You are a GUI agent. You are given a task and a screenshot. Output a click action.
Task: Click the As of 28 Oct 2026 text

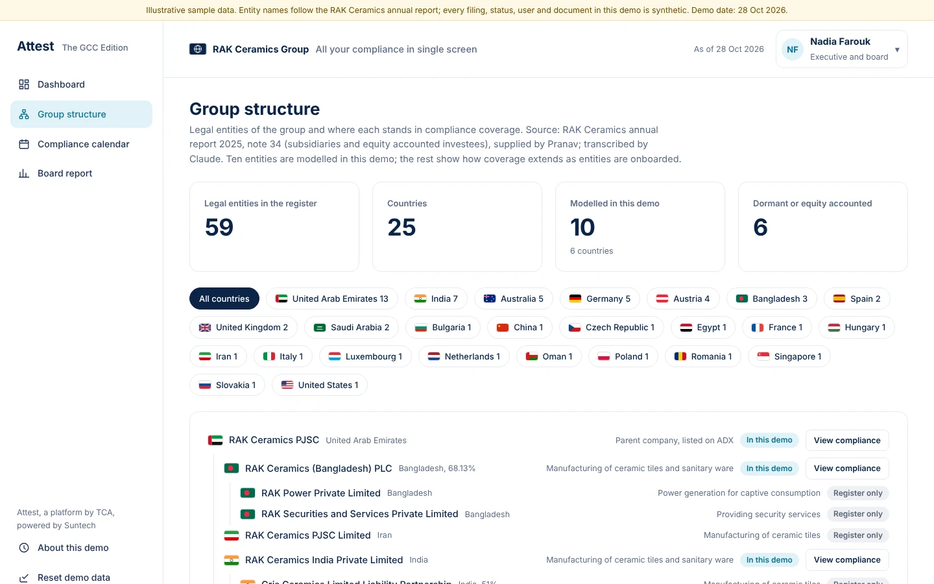729,49
